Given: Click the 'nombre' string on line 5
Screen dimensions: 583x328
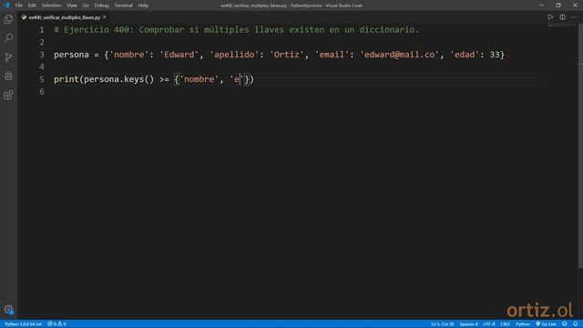Looking at the screenshot, I should 199,79.
